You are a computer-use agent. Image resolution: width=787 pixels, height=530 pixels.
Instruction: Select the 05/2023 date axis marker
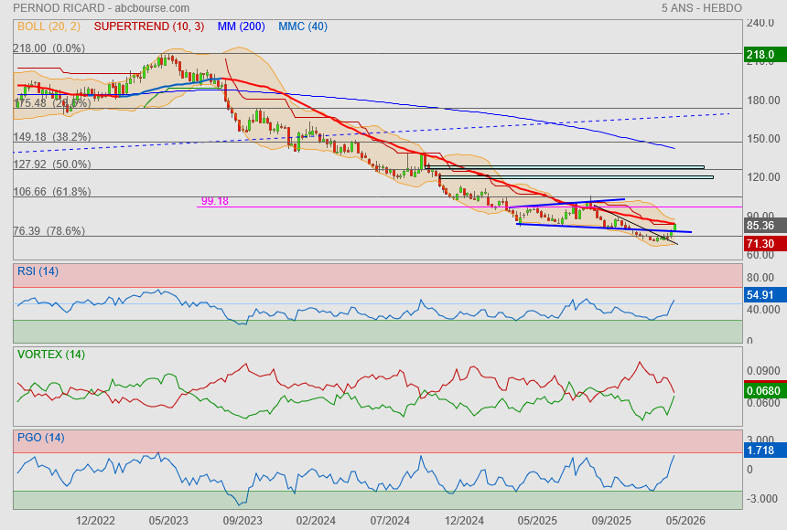pyautogui.click(x=168, y=520)
